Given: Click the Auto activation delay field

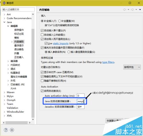Looking at the screenshot, I should point(81,96).
